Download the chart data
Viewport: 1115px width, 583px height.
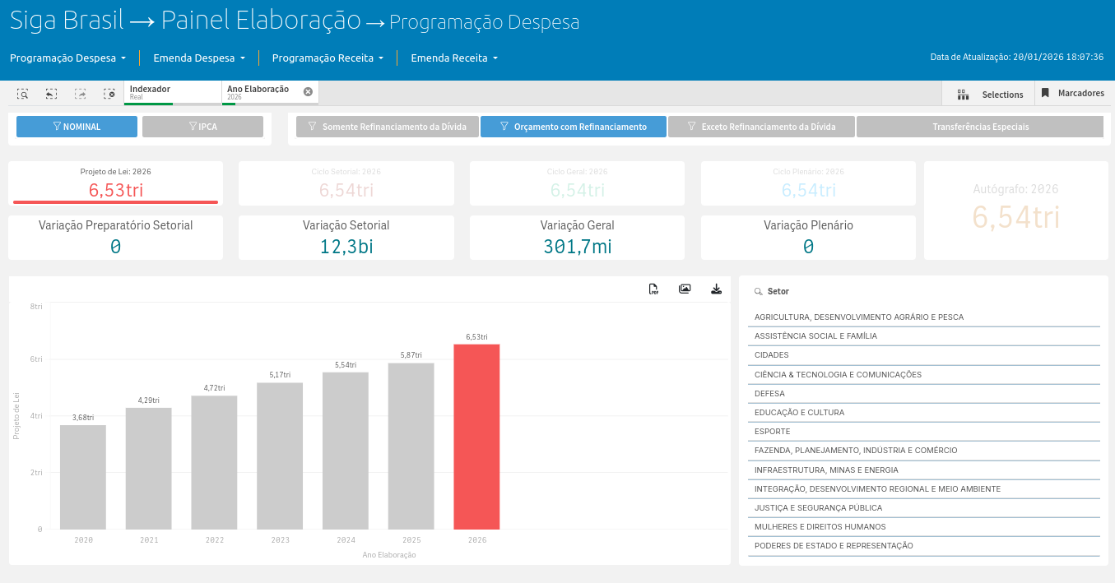coord(716,289)
